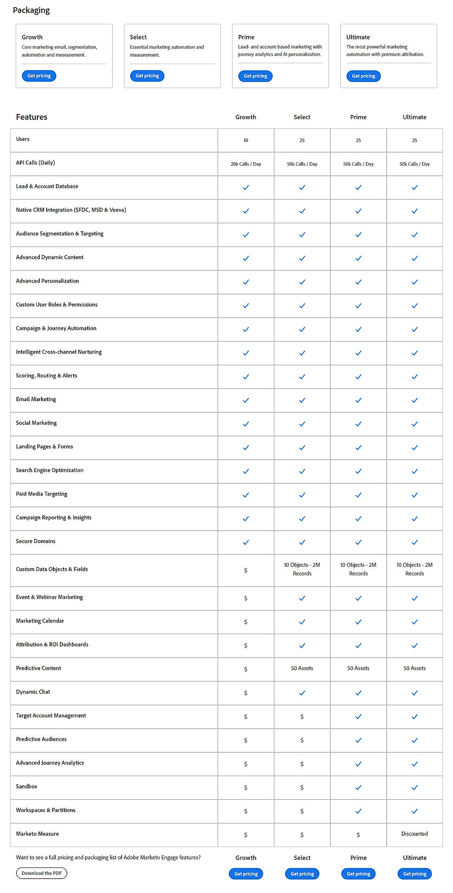Click Growth checkmark for Email Marketing
The width and height of the screenshot is (453, 893).
(246, 400)
